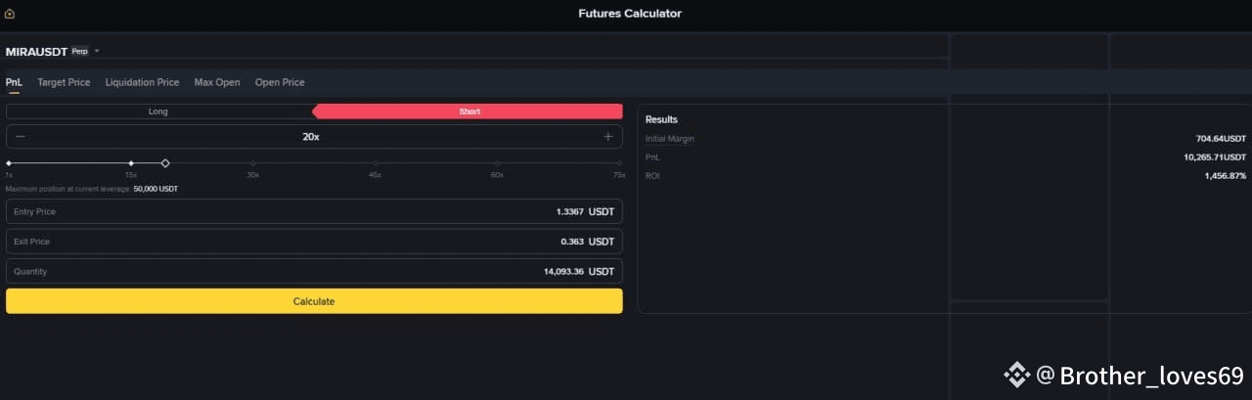
Task: Click the 20x leverage value field
Action: click(x=311, y=137)
